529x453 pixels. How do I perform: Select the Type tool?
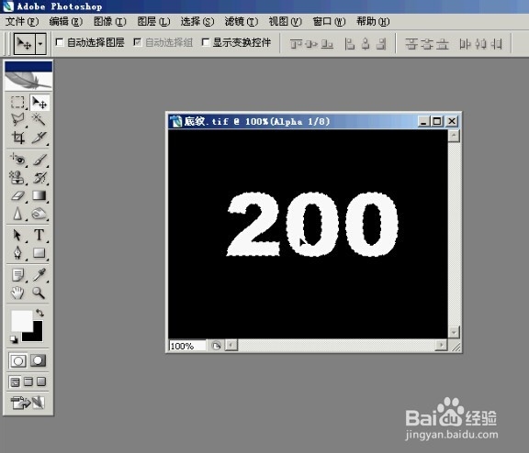39,235
